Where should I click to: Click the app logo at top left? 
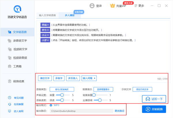pyautogui.click(x=17, y=9)
